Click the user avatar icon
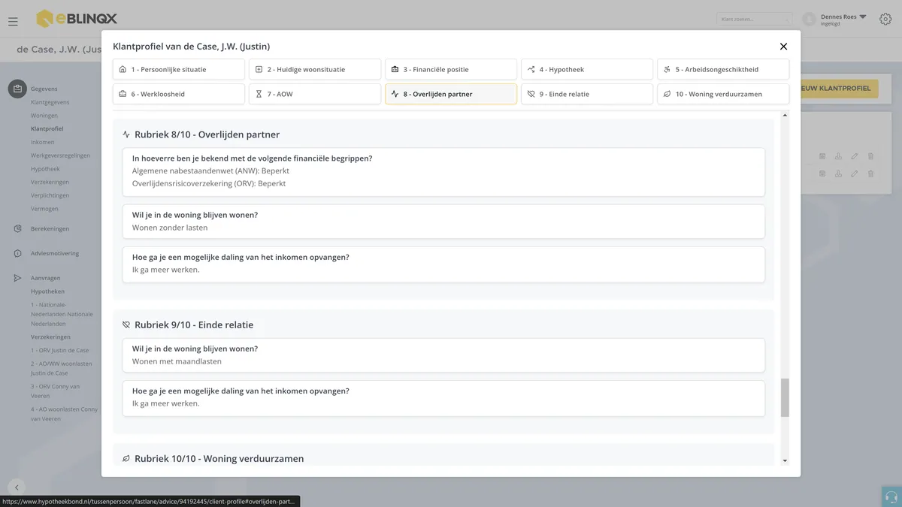 [809, 19]
